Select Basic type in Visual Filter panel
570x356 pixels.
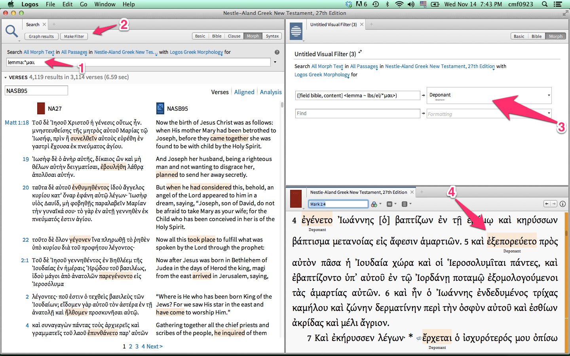click(519, 36)
